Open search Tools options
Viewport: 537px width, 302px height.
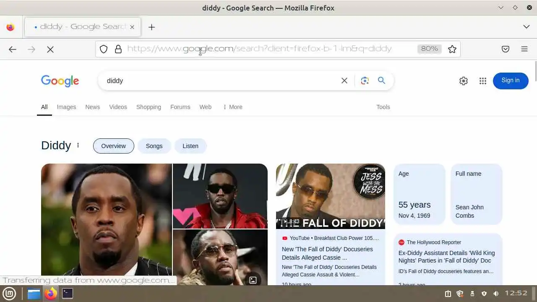click(x=383, y=107)
